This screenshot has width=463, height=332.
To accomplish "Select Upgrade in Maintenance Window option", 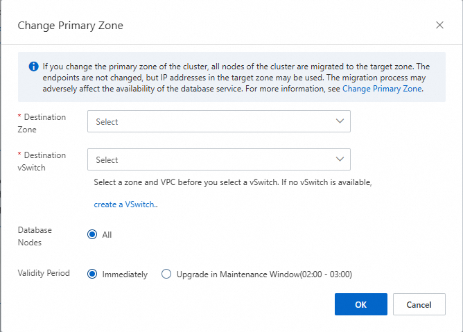I will click(x=166, y=274).
